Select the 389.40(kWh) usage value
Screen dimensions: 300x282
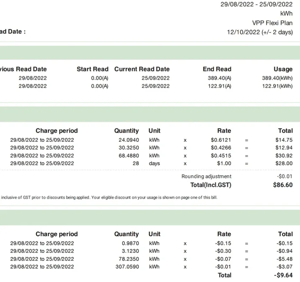277,78
